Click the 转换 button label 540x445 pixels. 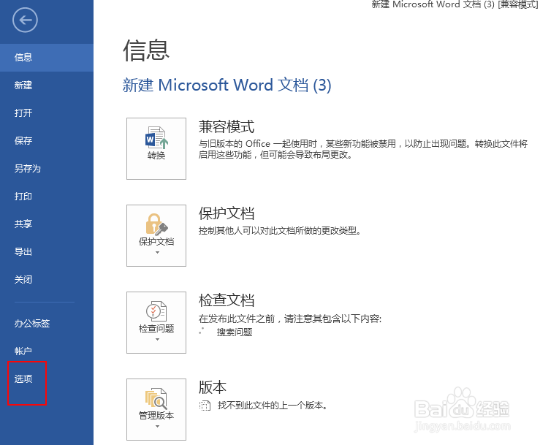(156, 156)
